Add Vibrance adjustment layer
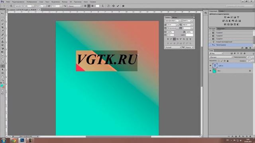 [x=238, y=17]
